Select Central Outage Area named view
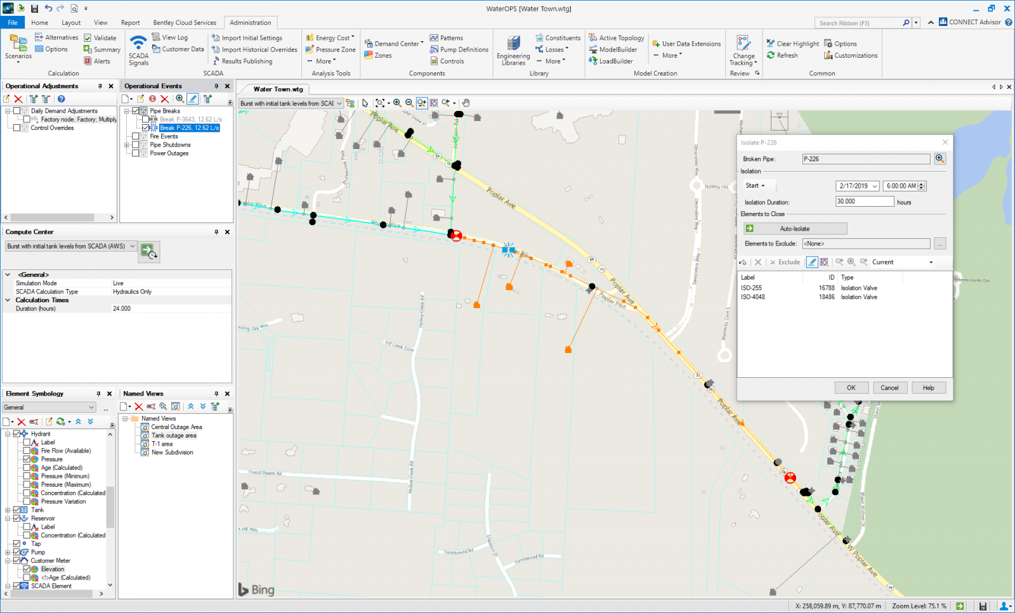This screenshot has height=613, width=1015. point(176,427)
